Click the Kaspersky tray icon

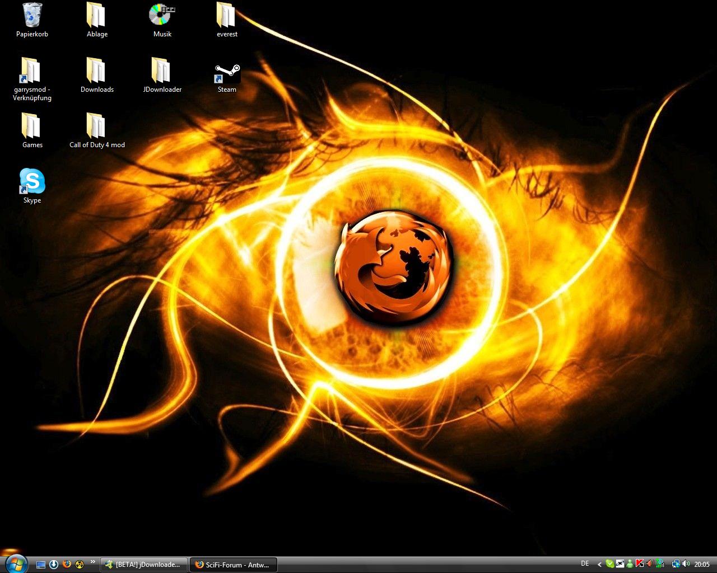pyautogui.click(x=640, y=564)
